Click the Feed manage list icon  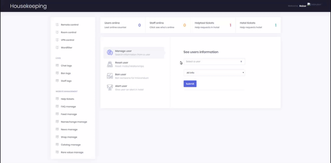point(57,114)
